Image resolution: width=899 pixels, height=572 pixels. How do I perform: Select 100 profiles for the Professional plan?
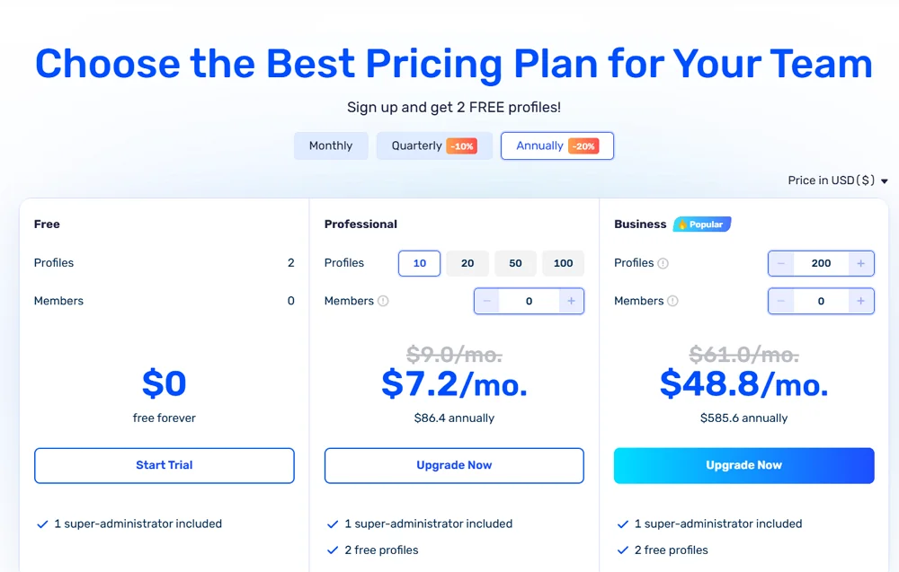click(563, 262)
